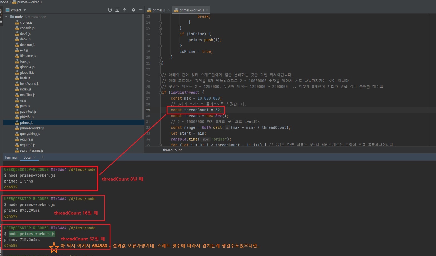Screen dimensions: 436x256
Task: Open globalA.js in the project tree
Action: [27, 67]
